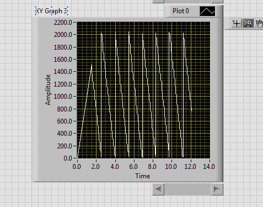
Task: Edit the 14.0 maximum X scale value
Action: tap(209, 167)
